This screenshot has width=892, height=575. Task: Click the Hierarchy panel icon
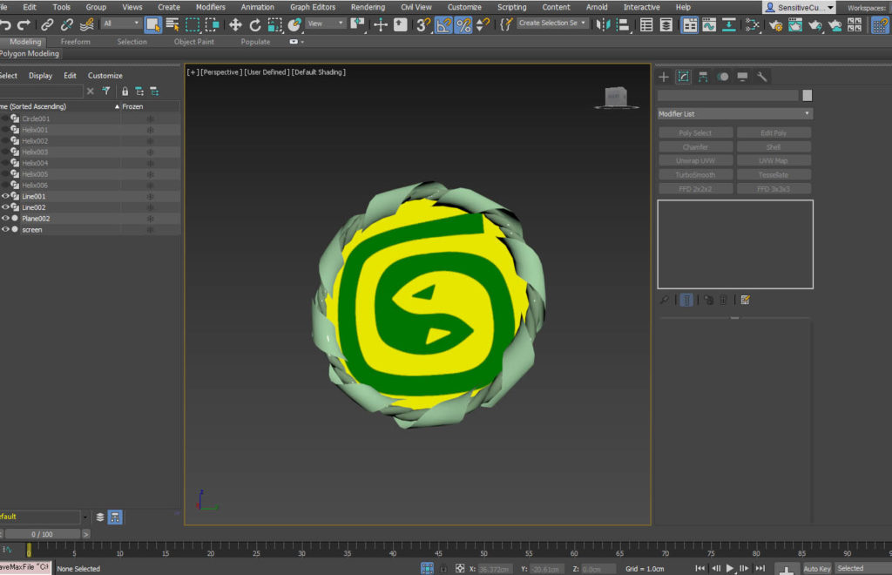click(703, 77)
